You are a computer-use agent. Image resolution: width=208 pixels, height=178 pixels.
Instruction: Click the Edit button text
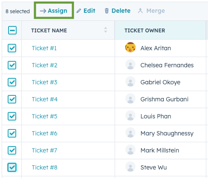point(90,11)
